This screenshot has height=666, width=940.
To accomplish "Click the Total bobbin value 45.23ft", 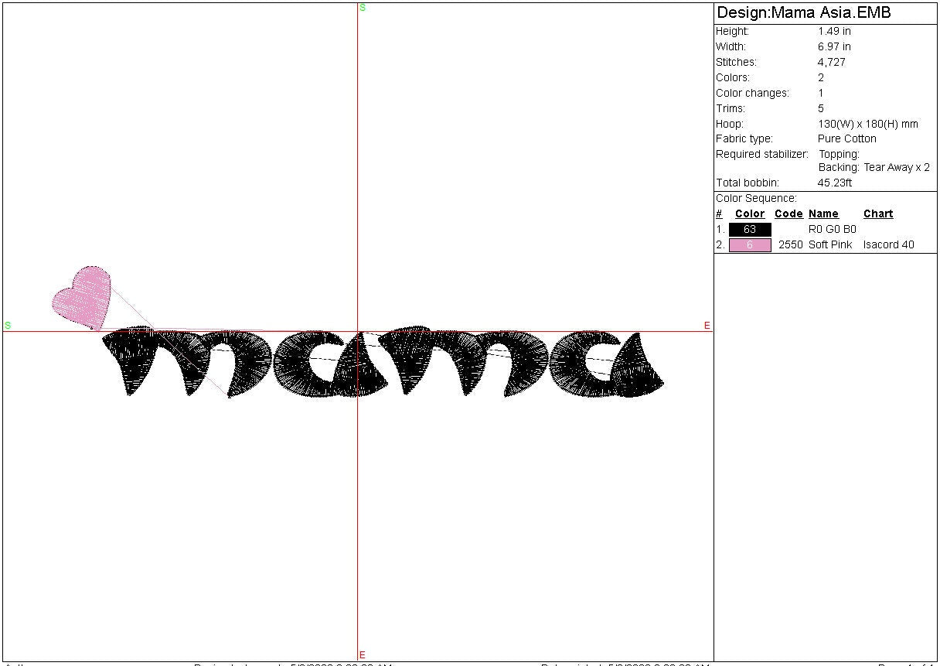I will coord(835,183).
